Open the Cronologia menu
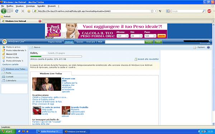The height and width of the screenshot is (134, 215). [x=30, y=6]
